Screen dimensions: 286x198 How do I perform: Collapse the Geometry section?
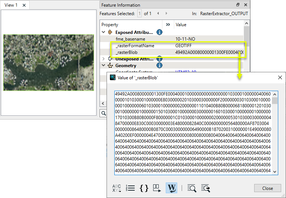(x=104, y=66)
